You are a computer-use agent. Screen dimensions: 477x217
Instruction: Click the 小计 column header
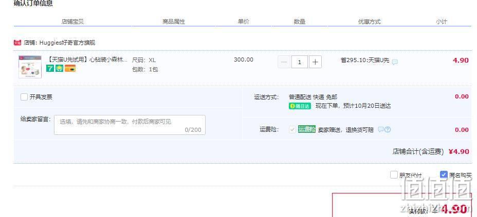pos(441,22)
